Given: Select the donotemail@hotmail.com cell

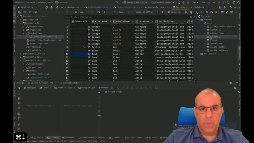Looking at the screenshot, I should tap(170, 47).
